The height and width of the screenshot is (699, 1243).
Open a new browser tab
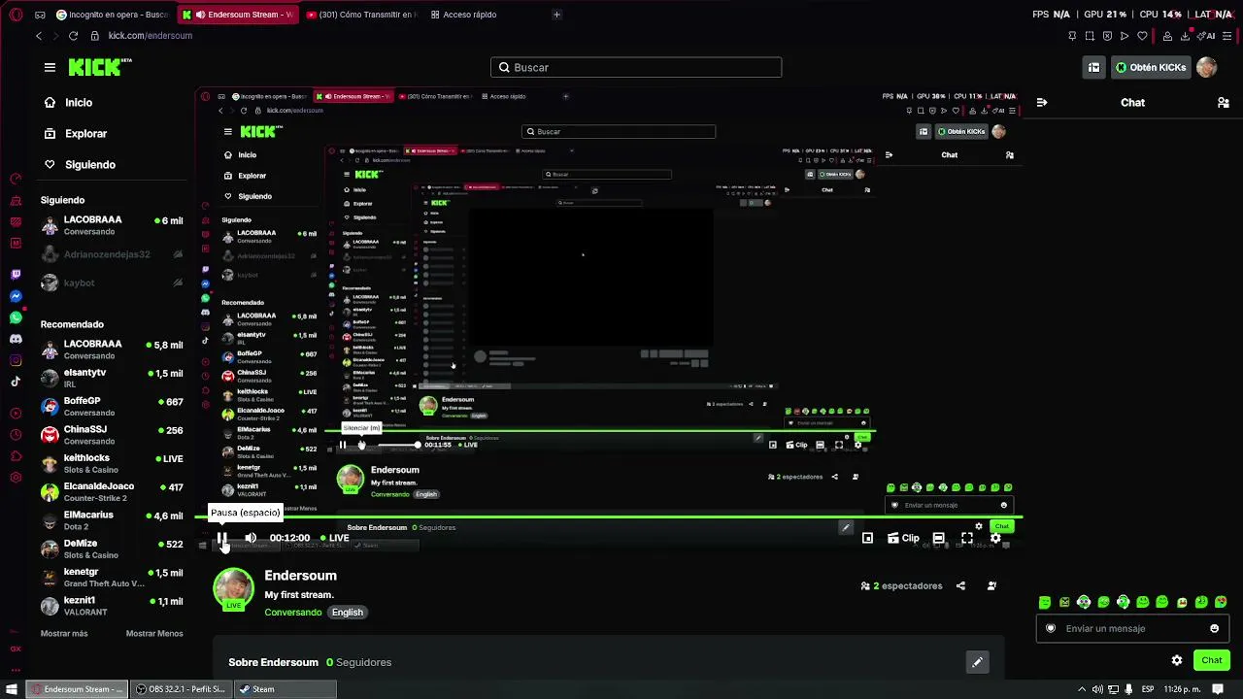(556, 15)
